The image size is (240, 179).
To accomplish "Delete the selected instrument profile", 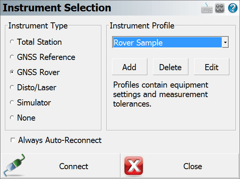I will point(171,67).
